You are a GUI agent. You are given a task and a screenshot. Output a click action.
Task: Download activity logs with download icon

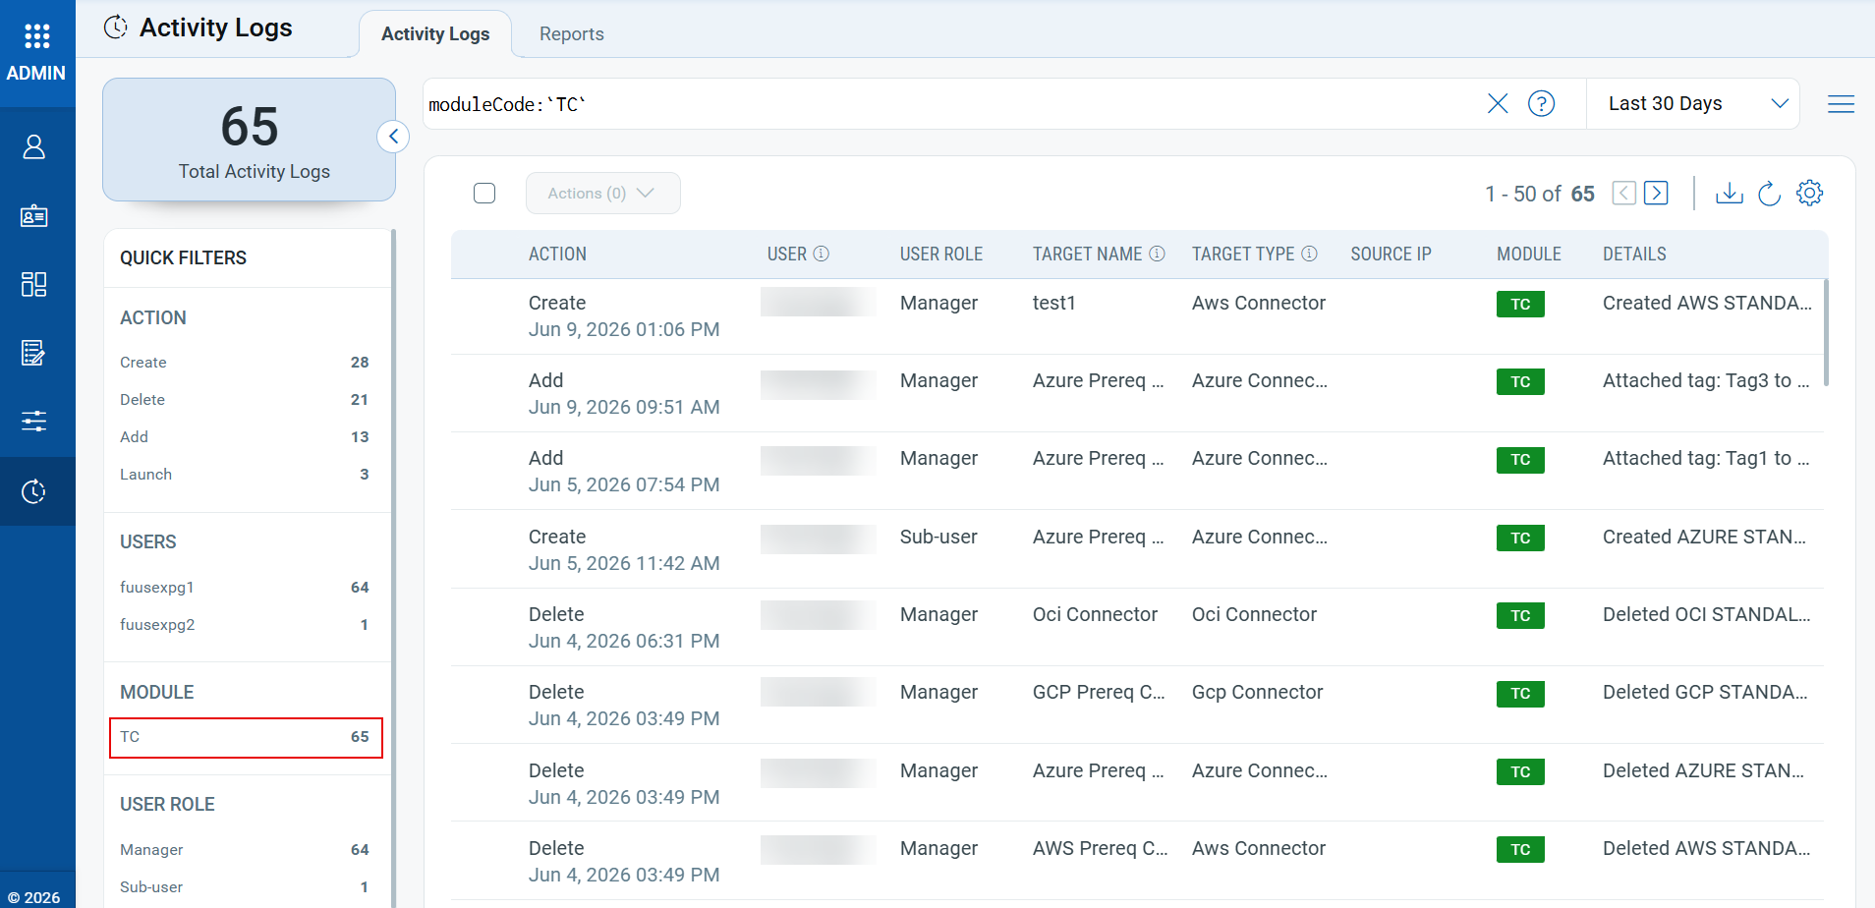1730,193
